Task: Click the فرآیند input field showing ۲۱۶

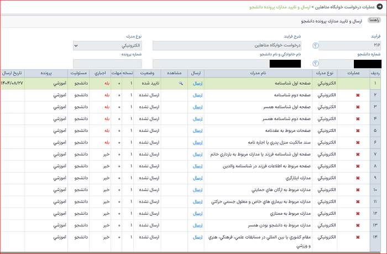Action: point(350,46)
